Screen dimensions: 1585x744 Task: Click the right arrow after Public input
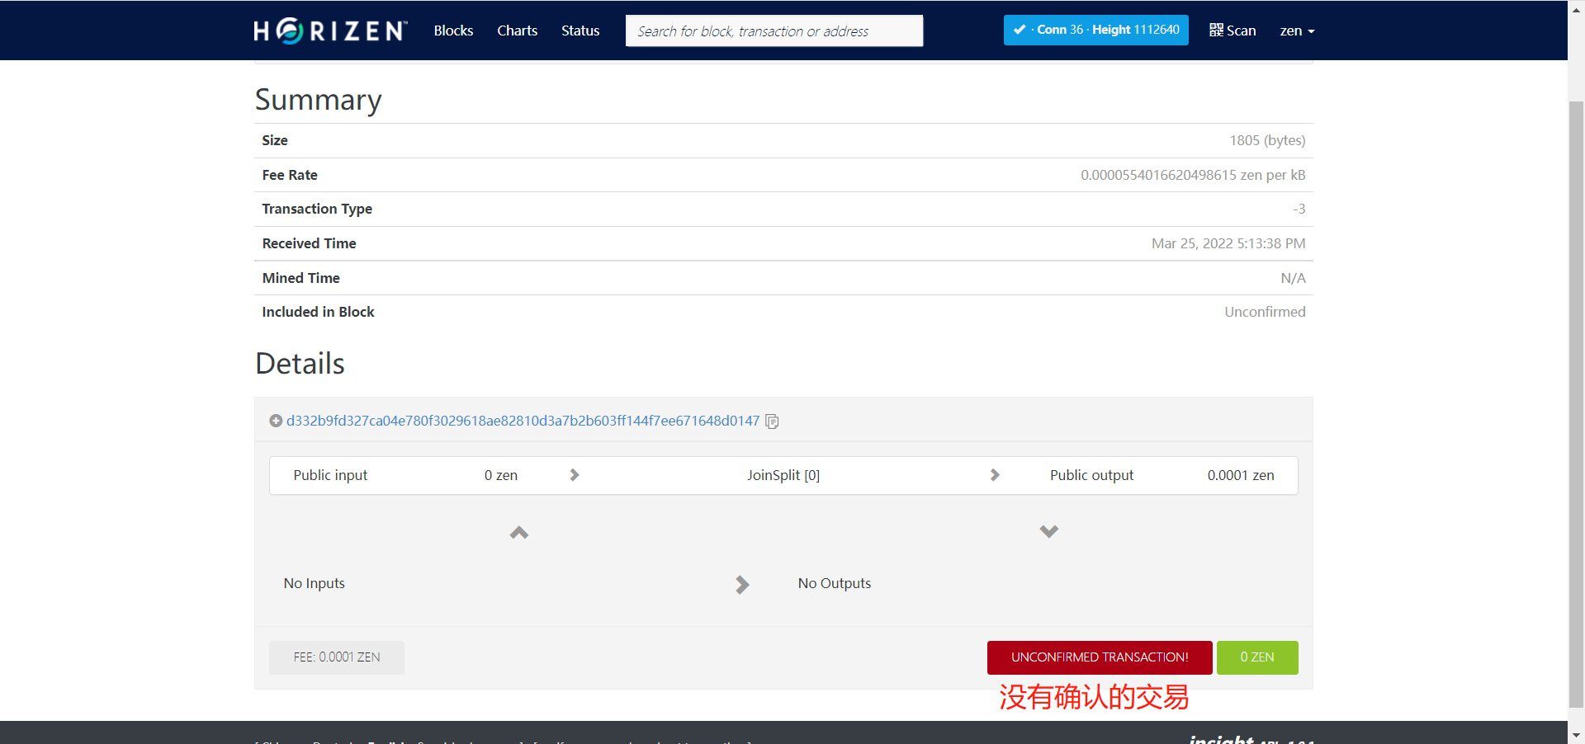(x=575, y=475)
